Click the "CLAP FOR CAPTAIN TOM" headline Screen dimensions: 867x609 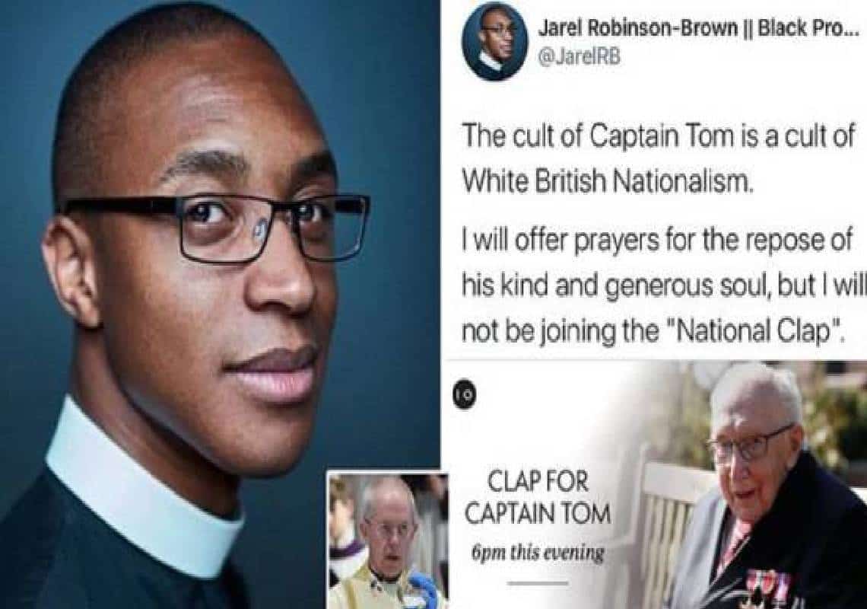pos(538,498)
